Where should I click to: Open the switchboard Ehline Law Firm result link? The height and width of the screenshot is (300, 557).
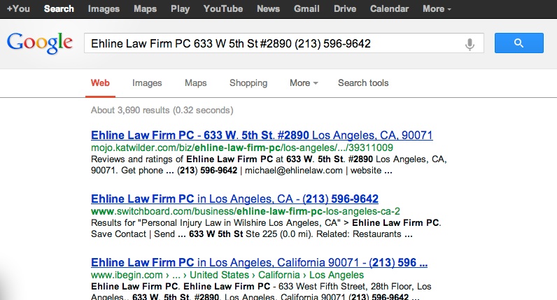[x=234, y=199]
